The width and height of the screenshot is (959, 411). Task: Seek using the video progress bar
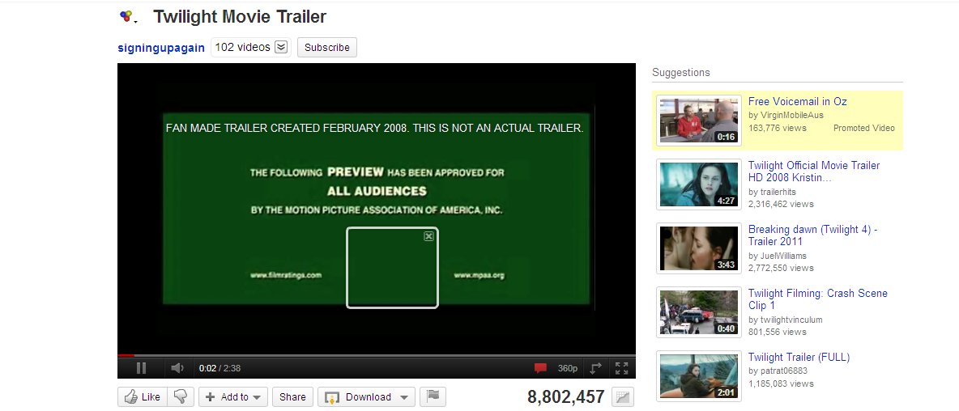(x=376, y=355)
